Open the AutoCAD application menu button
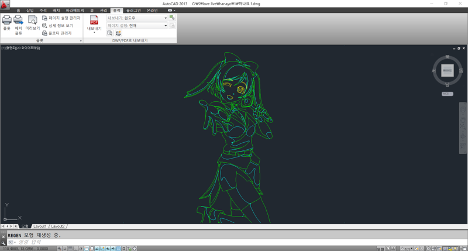This screenshot has width=468, height=251. (x=4, y=4)
